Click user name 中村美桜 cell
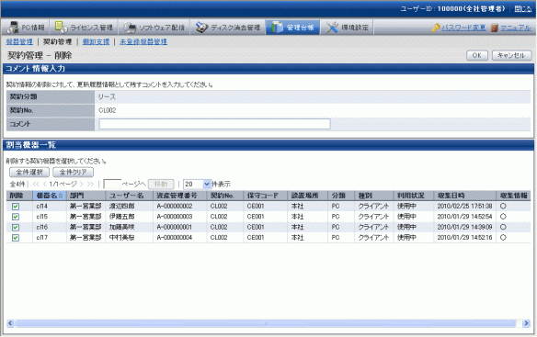The height and width of the screenshot is (337, 537). (x=121, y=238)
